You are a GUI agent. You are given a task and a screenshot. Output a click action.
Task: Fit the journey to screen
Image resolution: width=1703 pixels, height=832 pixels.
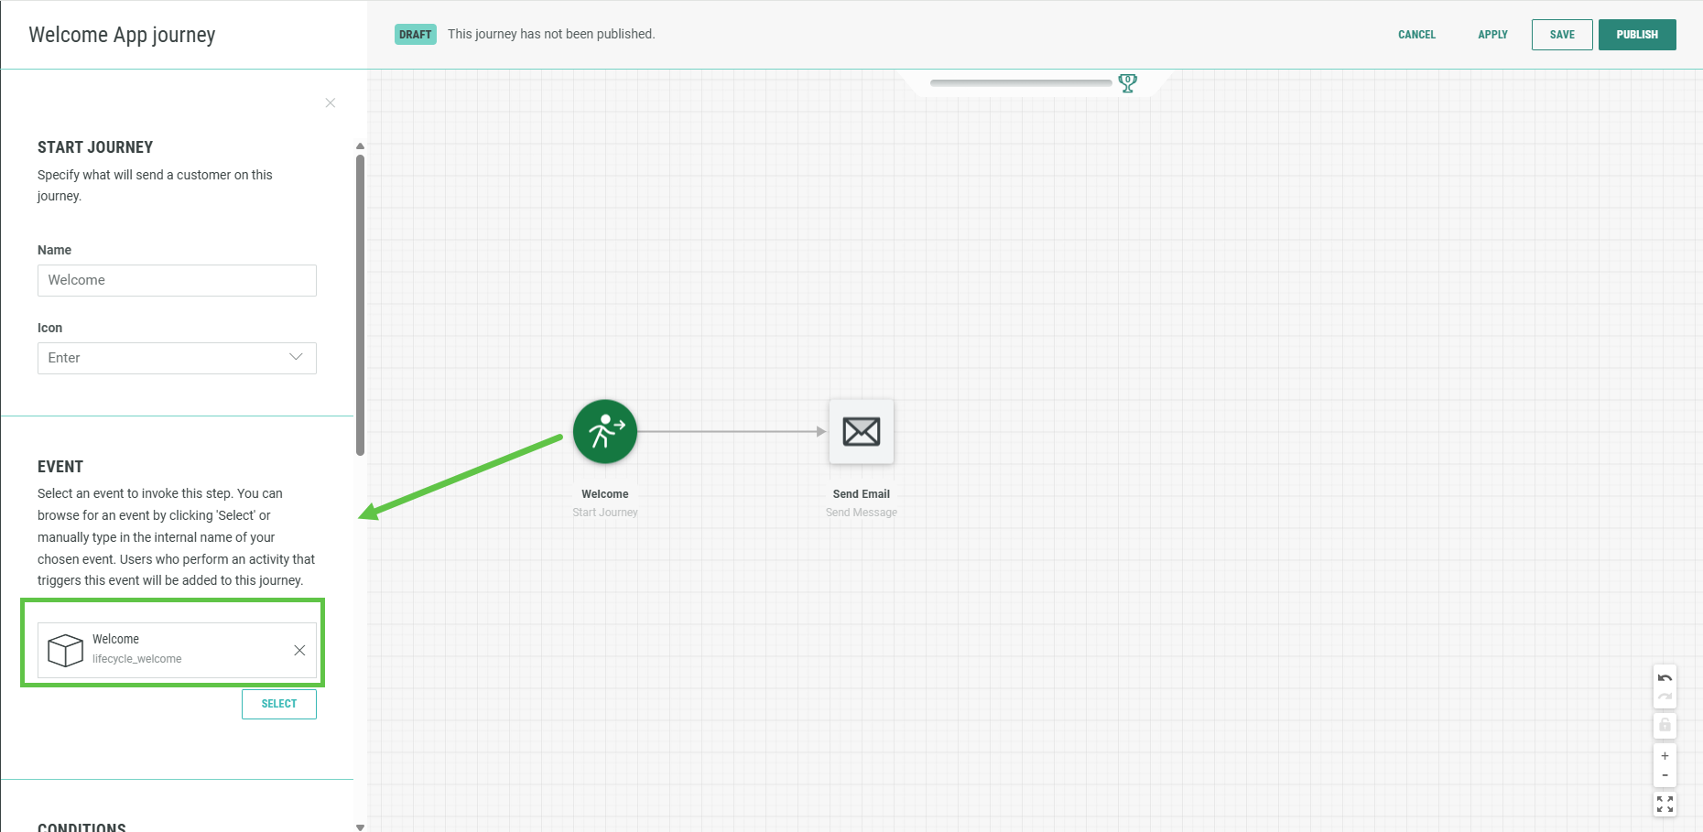[x=1665, y=804]
